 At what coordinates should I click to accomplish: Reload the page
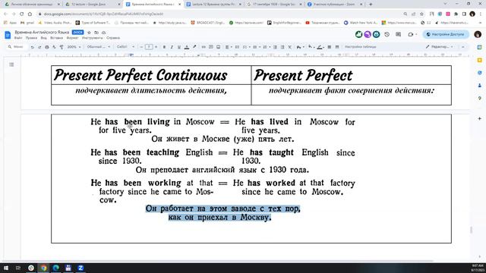click(22, 14)
